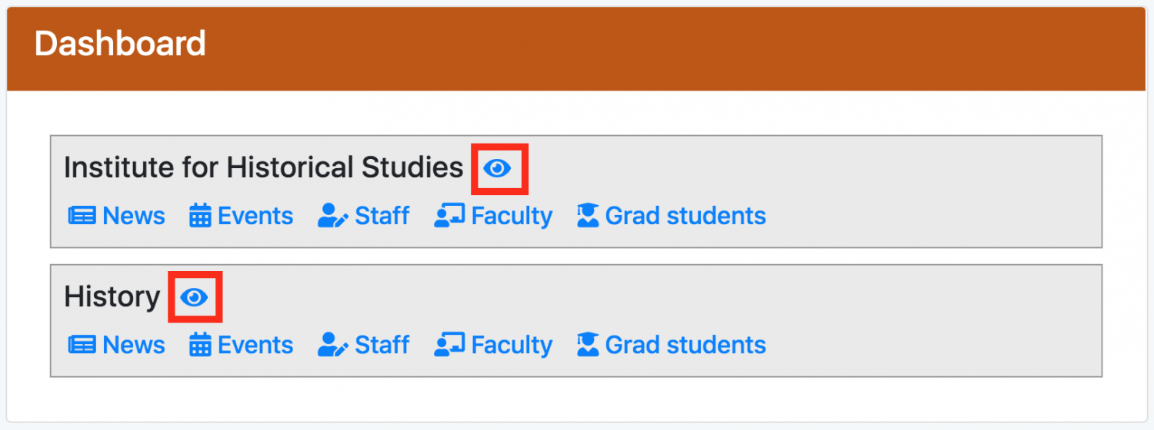Click newspaper icon in Institute for Historical Studies row

[82, 216]
